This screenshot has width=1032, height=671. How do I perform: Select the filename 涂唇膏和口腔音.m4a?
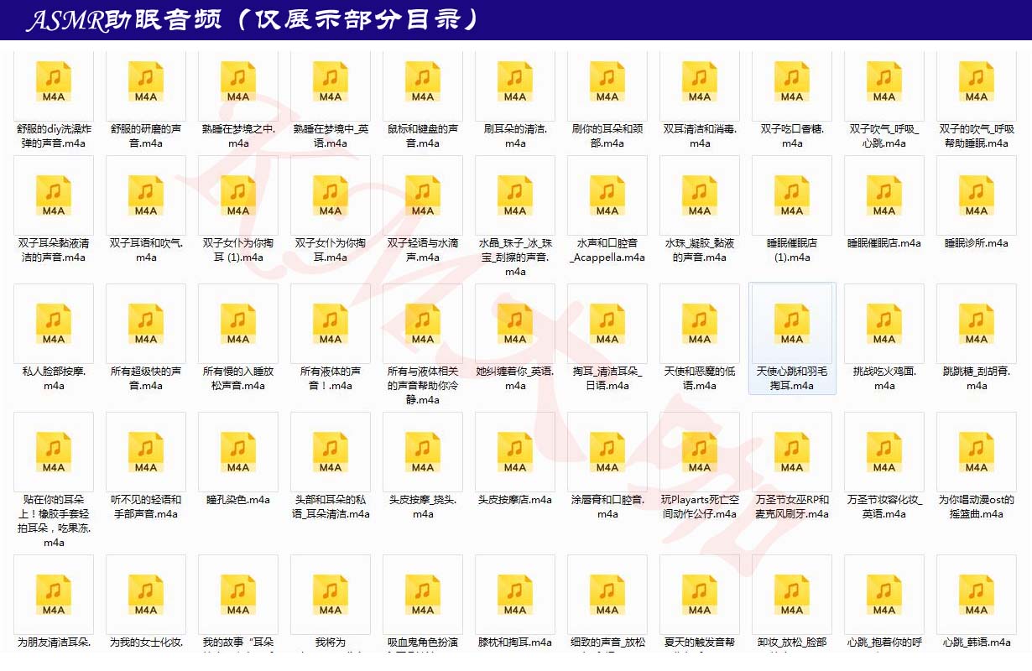(x=607, y=507)
